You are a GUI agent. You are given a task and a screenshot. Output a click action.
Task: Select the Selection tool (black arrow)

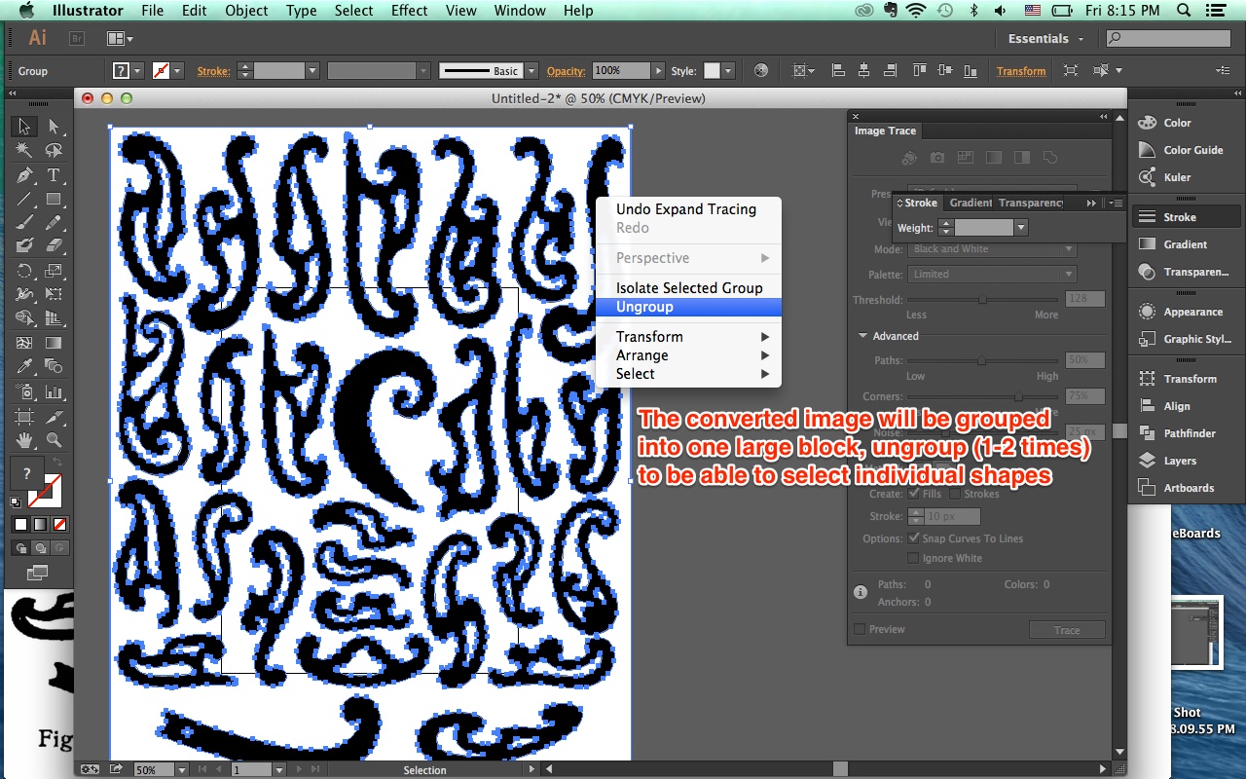(25, 127)
